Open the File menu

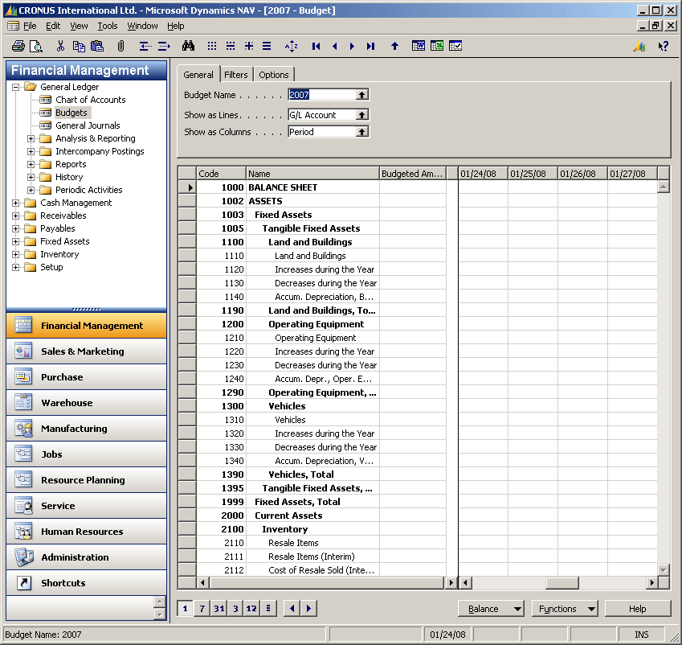[x=30, y=26]
